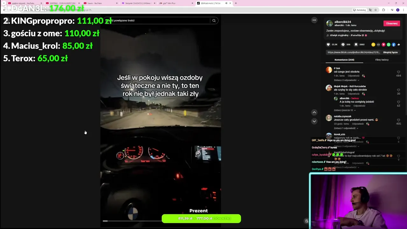Click the picture-in-picture icon below video

(x=307, y=221)
